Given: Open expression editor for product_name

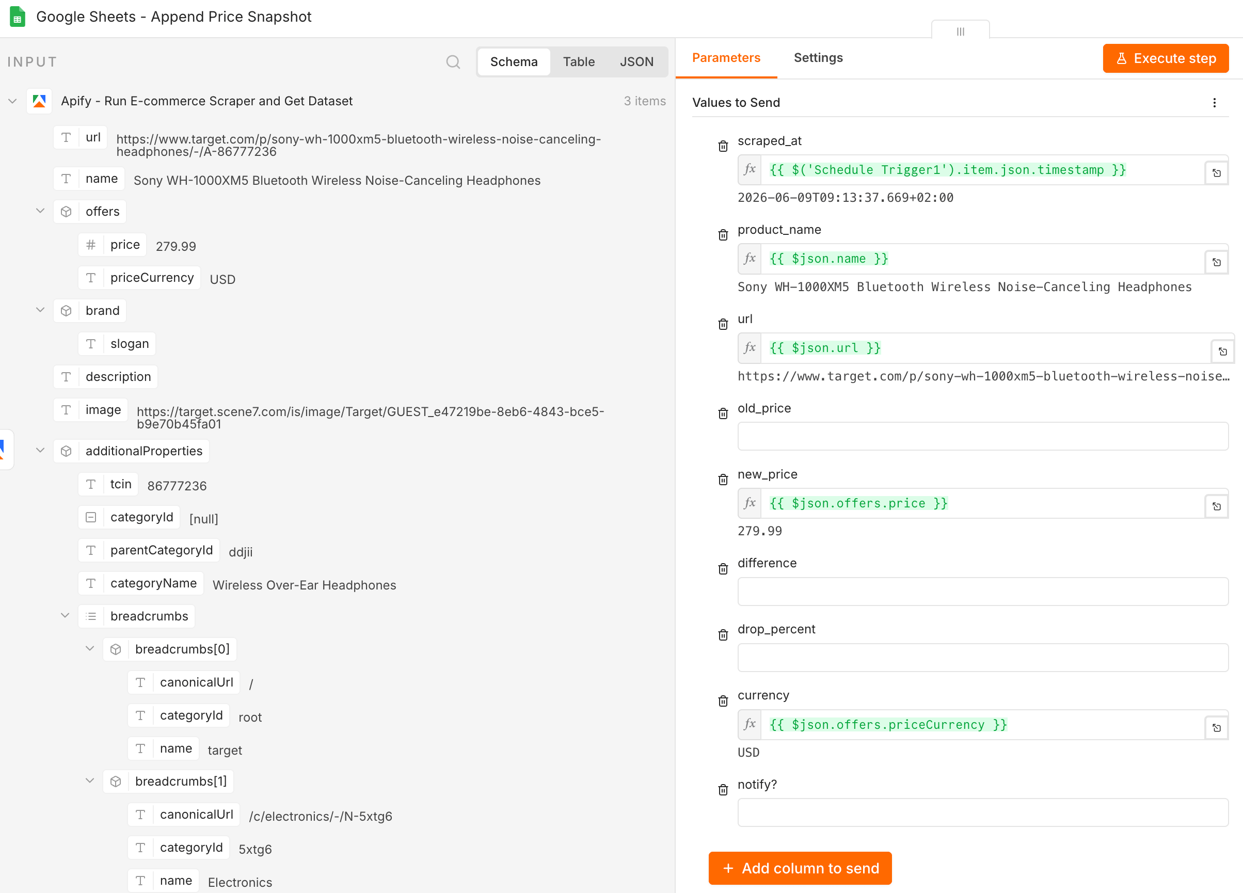Looking at the screenshot, I should pyautogui.click(x=1216, y=263).
